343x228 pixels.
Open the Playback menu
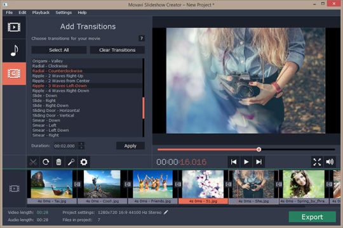tap(41, 13)
